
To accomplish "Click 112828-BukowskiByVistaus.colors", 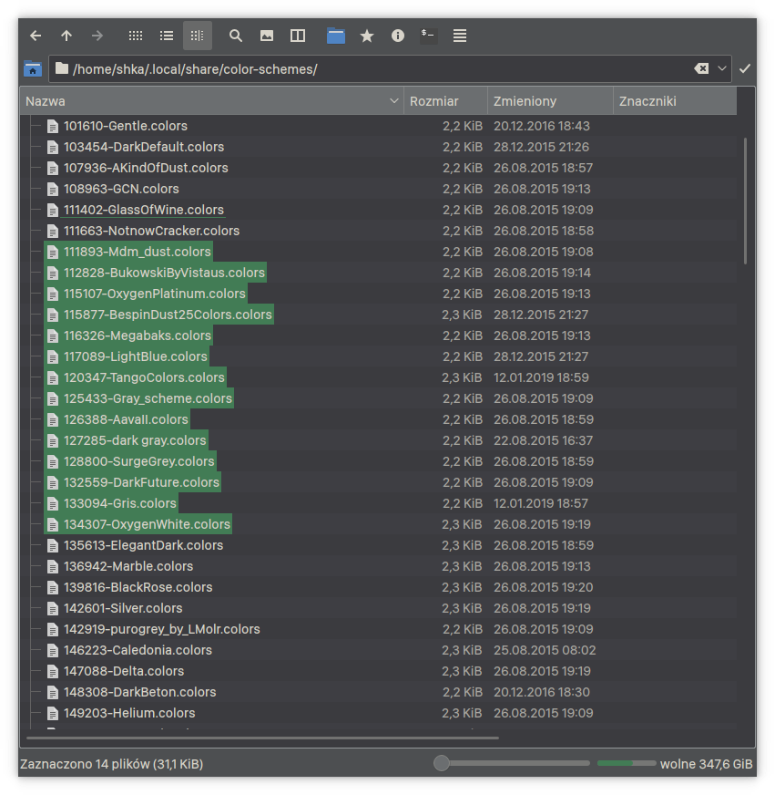I will point(164,273).
